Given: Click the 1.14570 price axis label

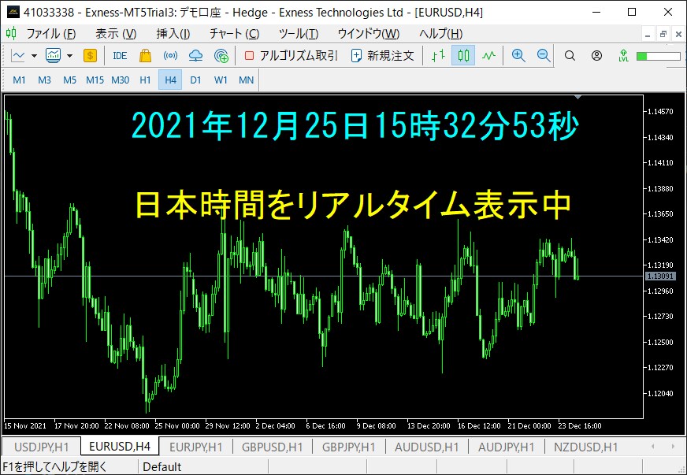Looking at the screenshot, I should 660,112.
